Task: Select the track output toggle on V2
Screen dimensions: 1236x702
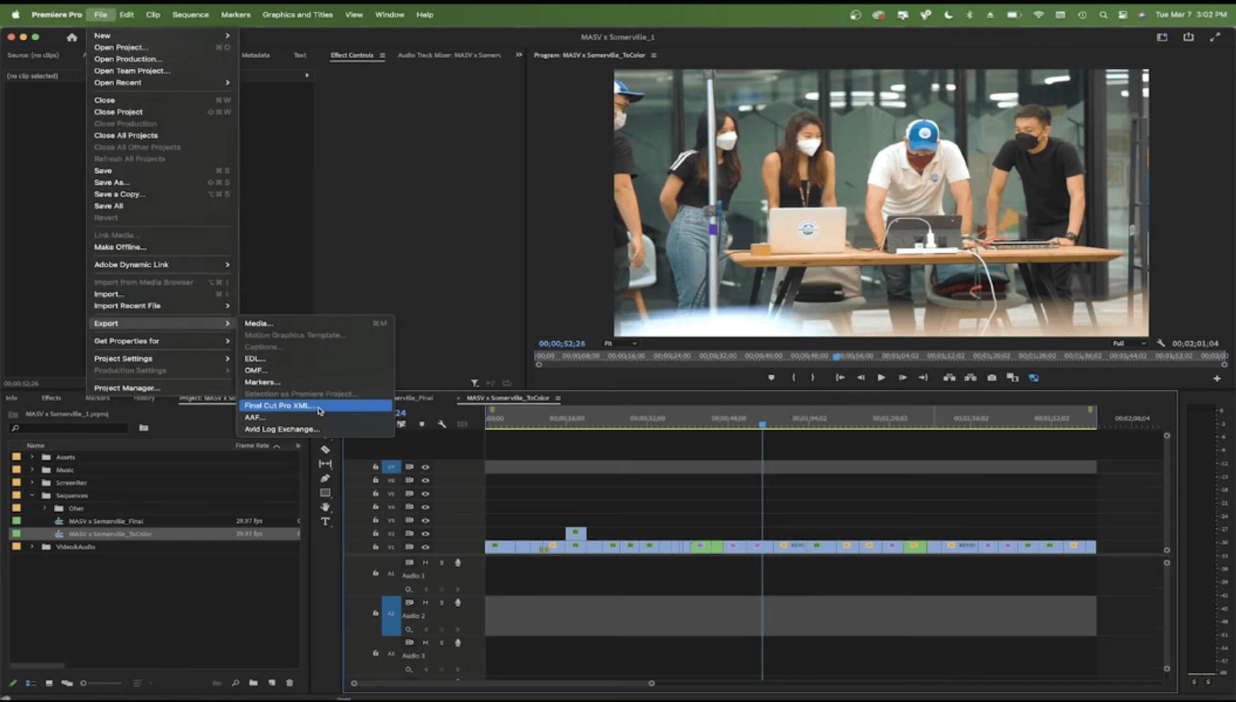Action: click(426, 533)
